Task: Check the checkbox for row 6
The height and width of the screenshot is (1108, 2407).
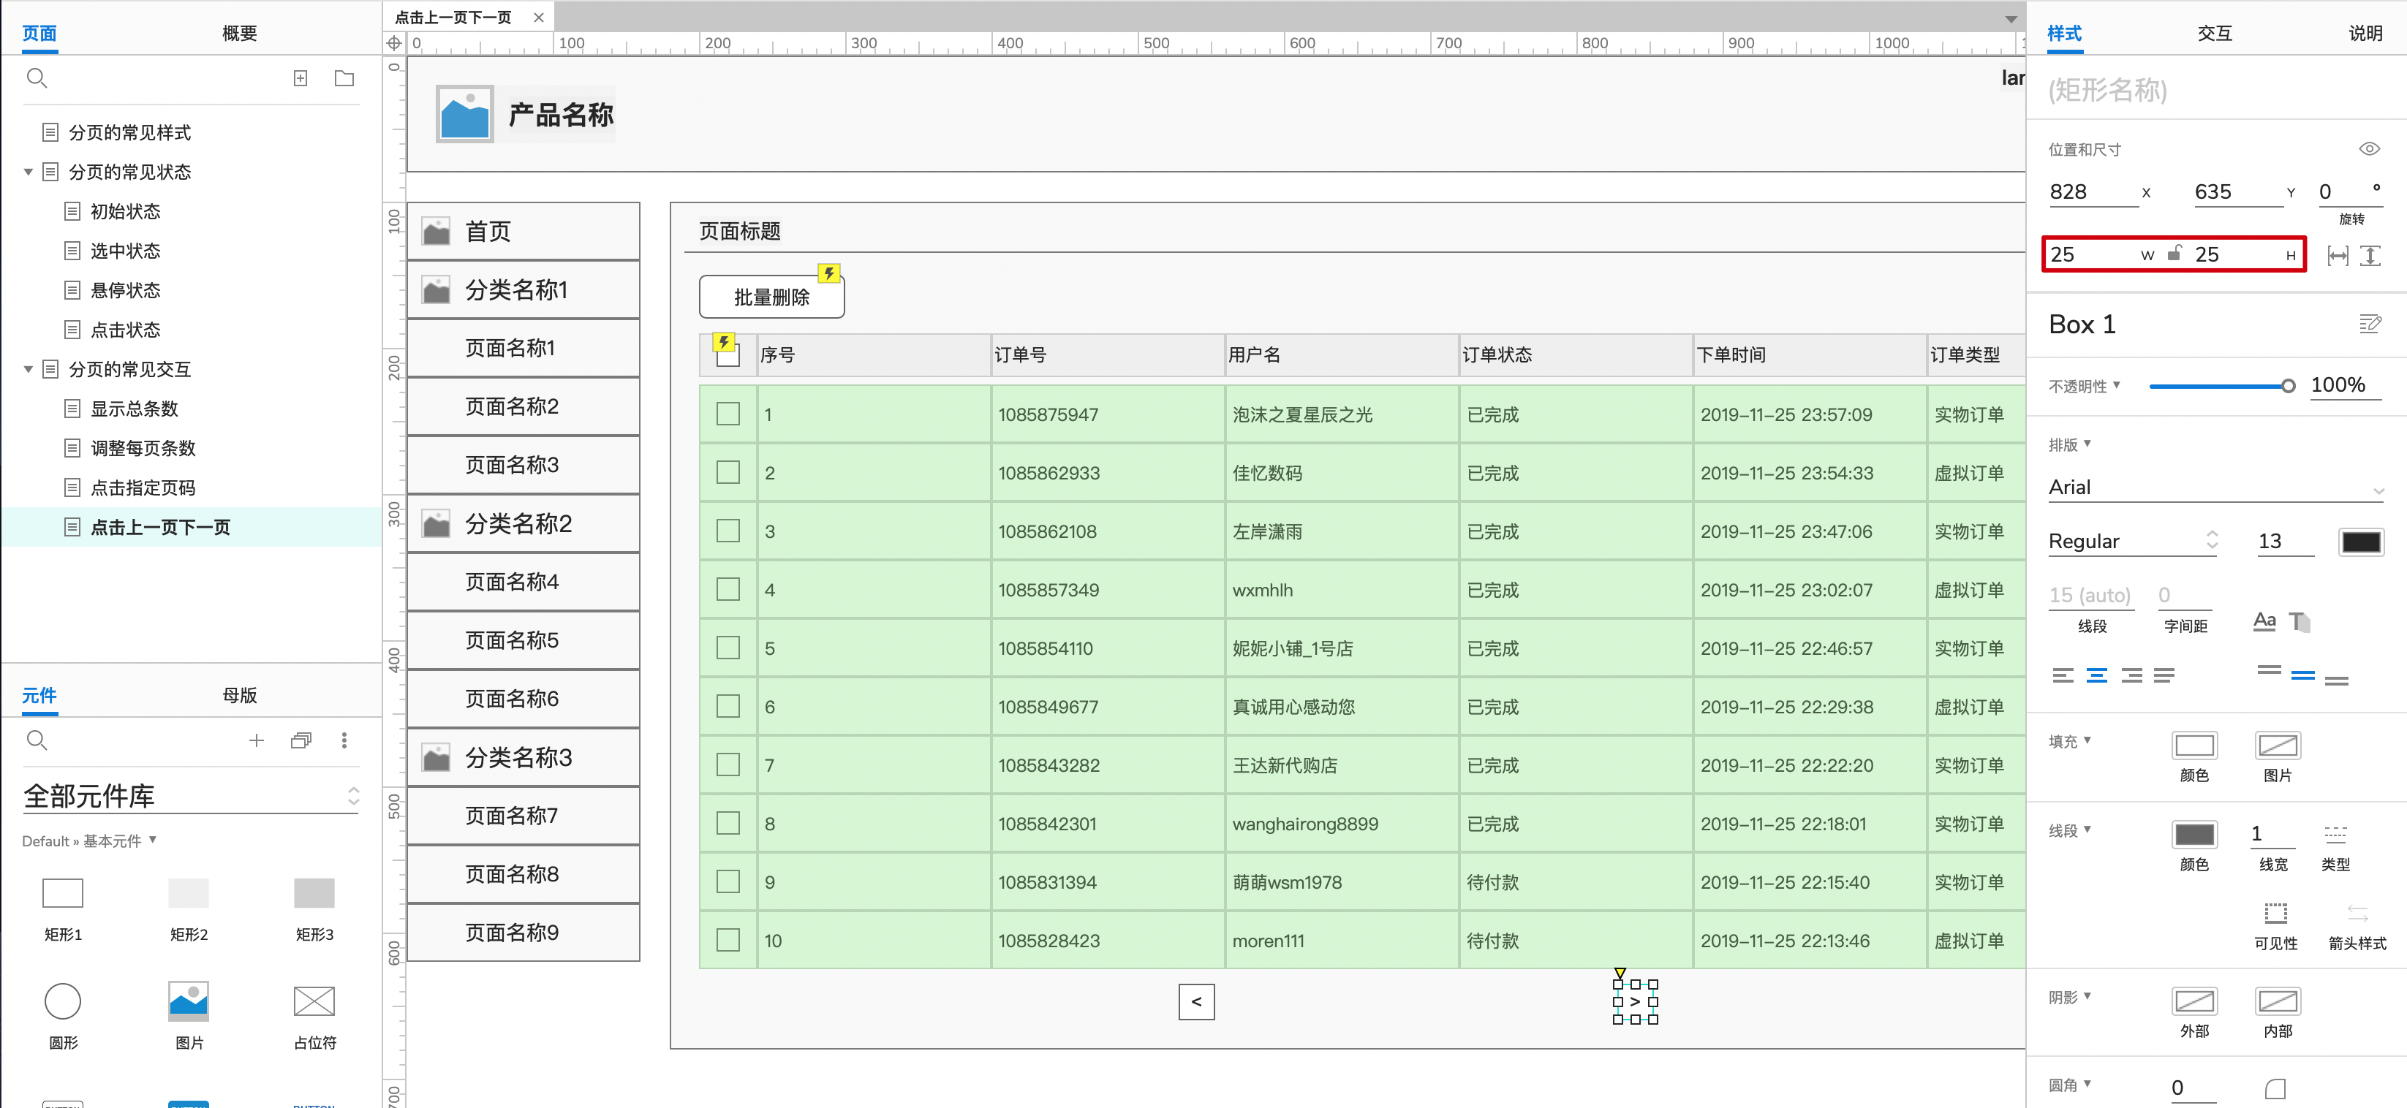Action: tap(728, 706)
